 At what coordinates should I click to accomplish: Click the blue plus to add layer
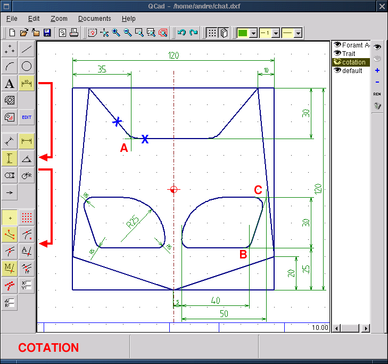point(377,70)
